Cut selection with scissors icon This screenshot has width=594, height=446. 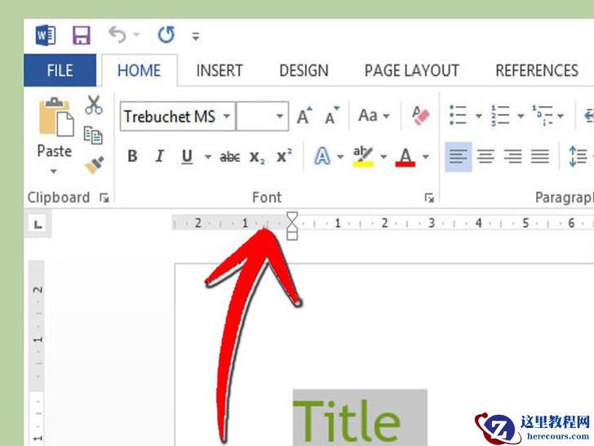(x=94, y=105)
